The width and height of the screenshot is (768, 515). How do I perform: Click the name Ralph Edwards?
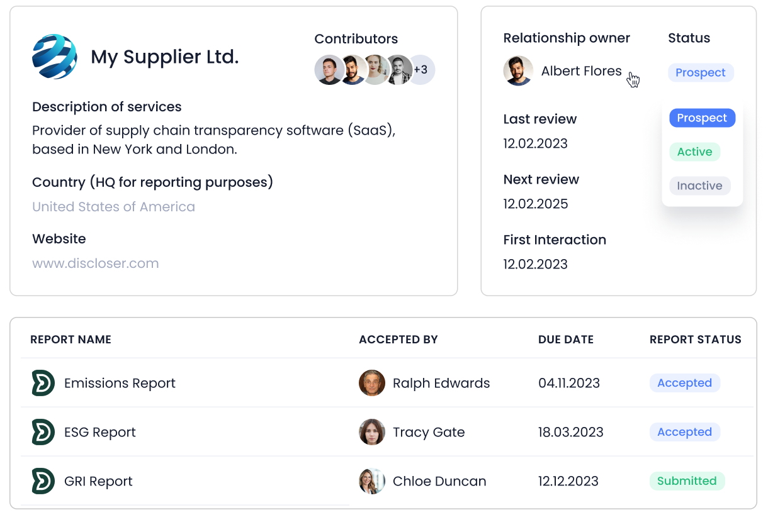click(441, 383)
